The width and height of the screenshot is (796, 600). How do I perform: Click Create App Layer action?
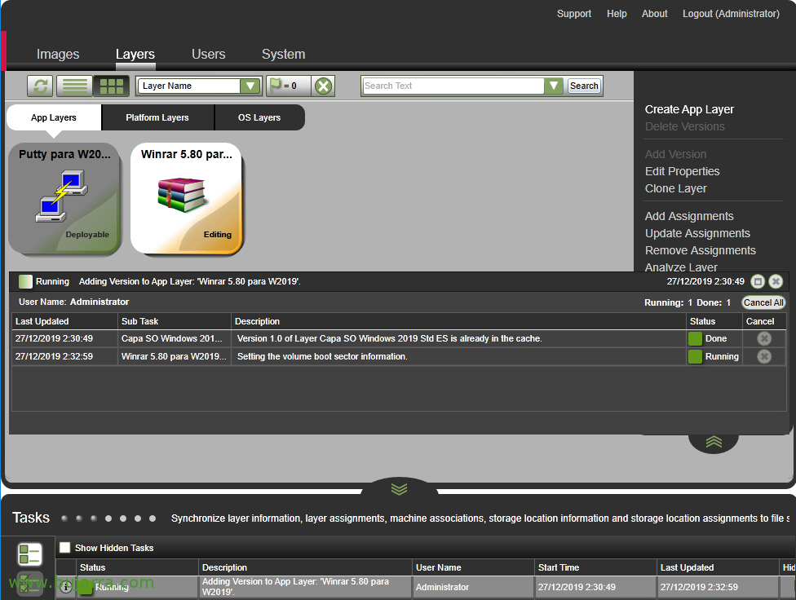pos(689,109)
